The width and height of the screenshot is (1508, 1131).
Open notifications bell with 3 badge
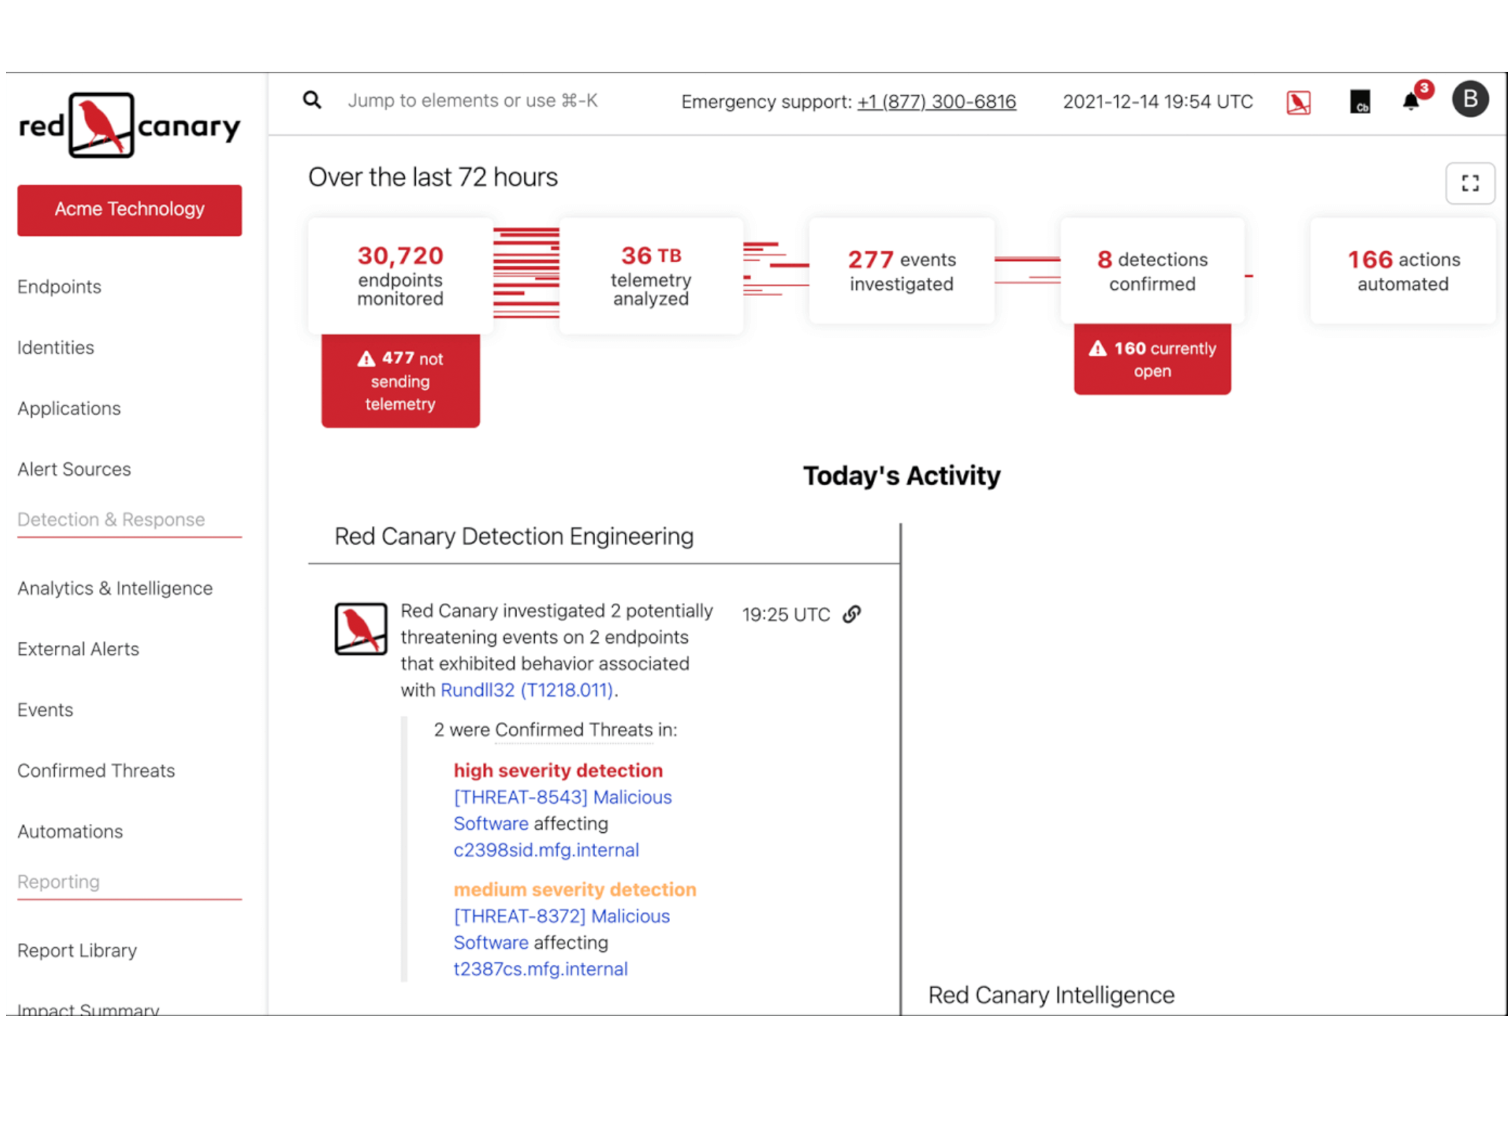point(1417,97)
